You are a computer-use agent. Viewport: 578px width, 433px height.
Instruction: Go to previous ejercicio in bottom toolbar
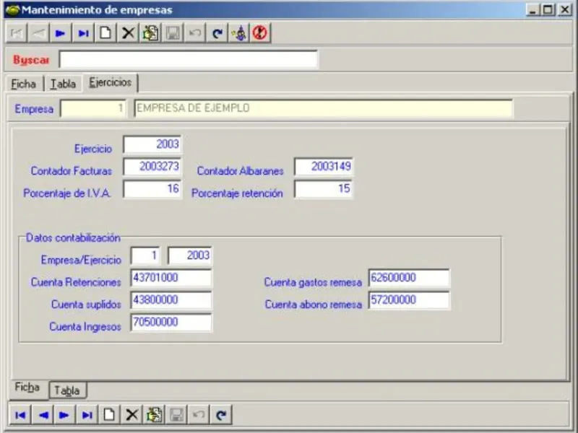[x=43, y=415]
